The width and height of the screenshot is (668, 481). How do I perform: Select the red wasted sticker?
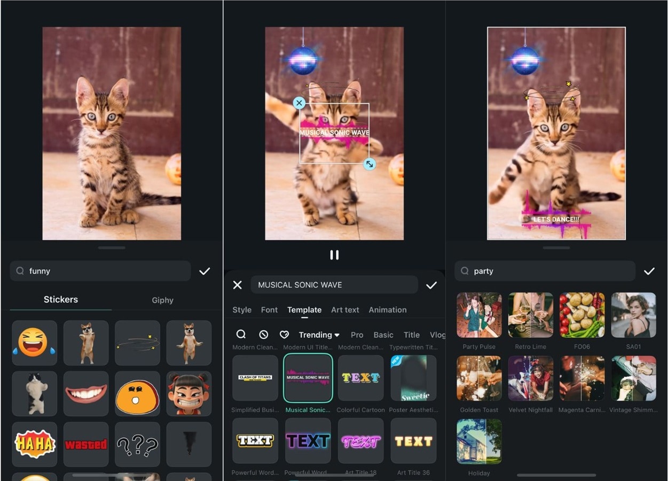pos(86,445)
